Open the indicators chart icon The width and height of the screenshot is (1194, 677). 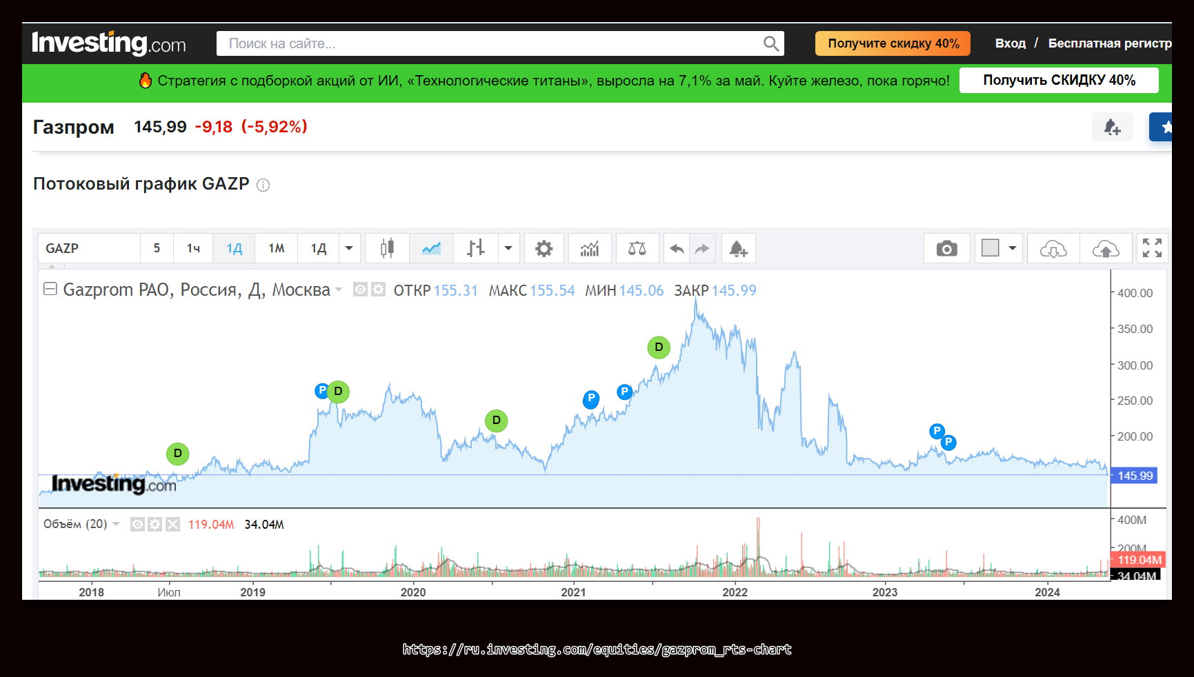pyautogui.click(x=590, y=248)
